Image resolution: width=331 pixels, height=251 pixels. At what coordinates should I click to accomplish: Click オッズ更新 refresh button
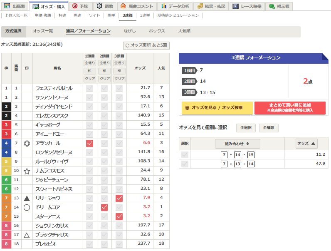[146, 46]
